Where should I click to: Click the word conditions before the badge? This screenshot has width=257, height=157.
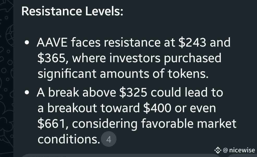[69, 139]
